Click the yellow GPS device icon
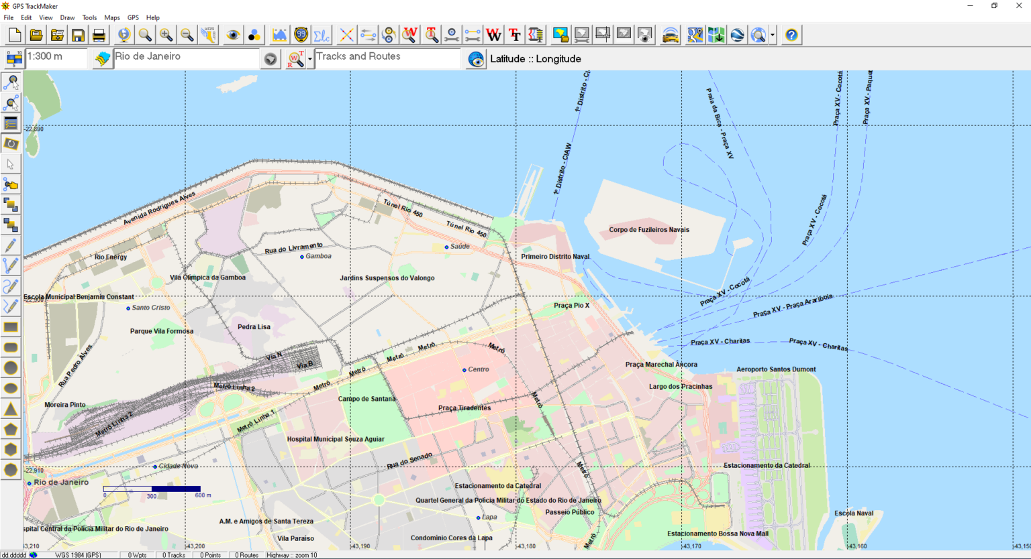This screenshot has height=559, width=1031. 301,35
